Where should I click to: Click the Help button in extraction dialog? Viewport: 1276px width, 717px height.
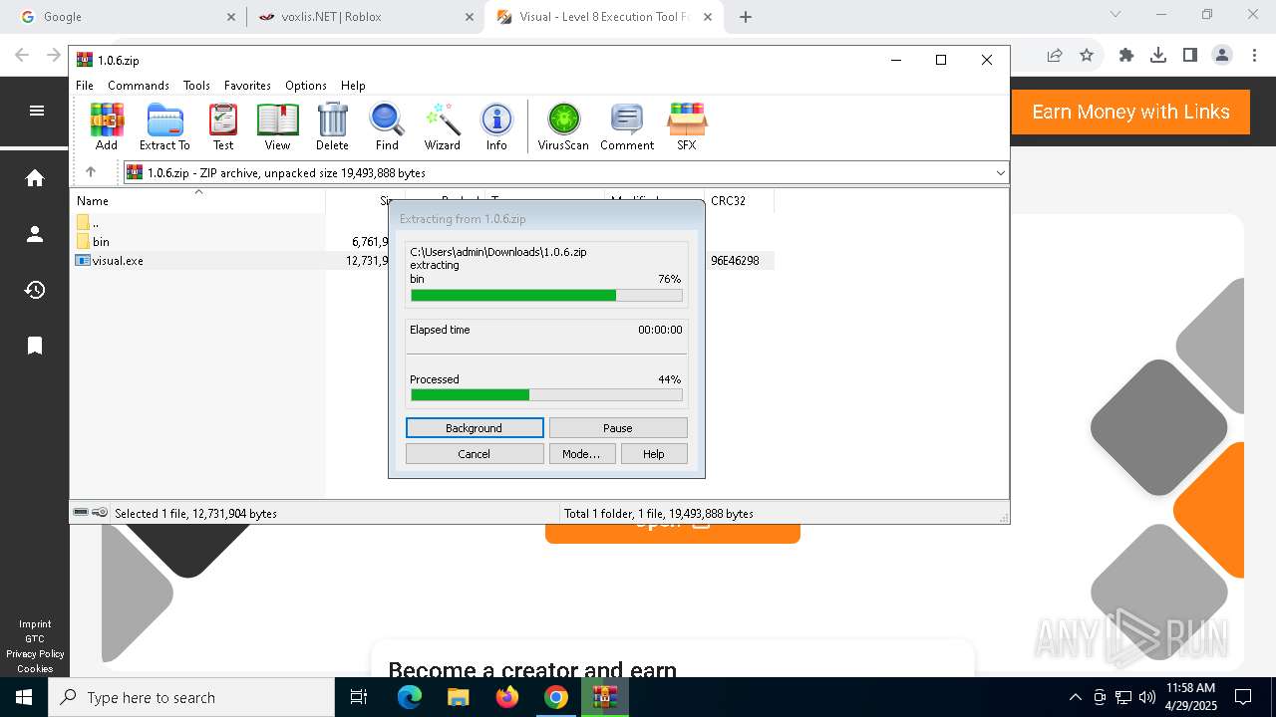(x=654, y=454)
